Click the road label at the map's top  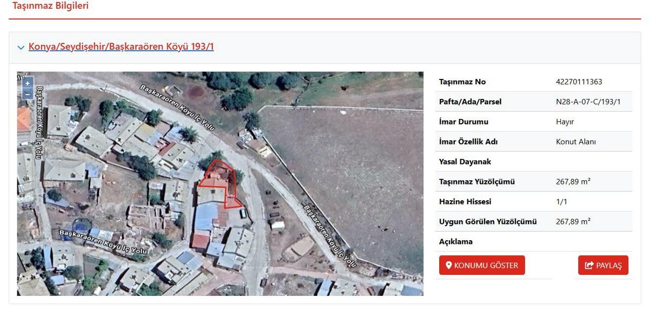click(x=177, y=107)
